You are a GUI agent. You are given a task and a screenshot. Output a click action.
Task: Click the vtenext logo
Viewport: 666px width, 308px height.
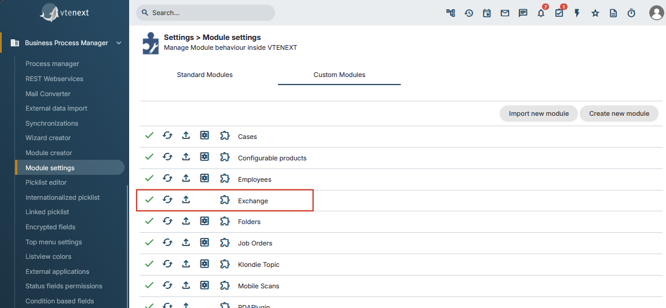(64, 12)
